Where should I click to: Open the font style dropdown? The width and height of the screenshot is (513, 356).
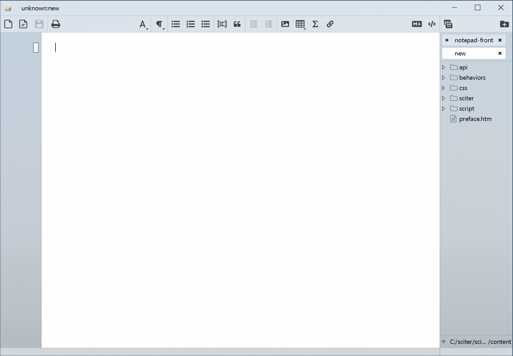tap(143, 25)
